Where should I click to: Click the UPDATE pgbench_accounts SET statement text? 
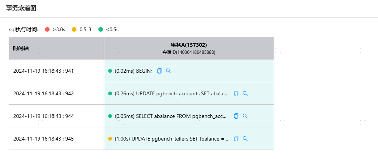point(171,93)
